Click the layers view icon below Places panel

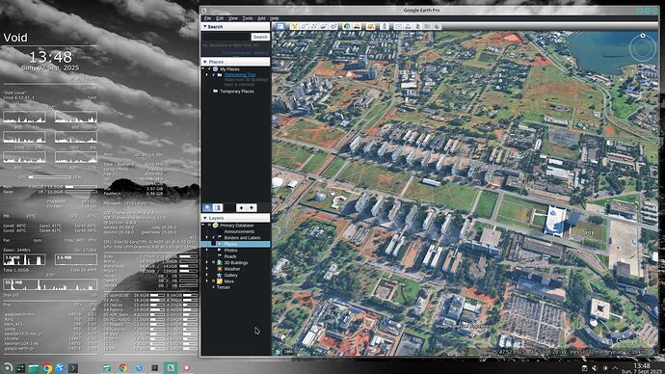218,208
